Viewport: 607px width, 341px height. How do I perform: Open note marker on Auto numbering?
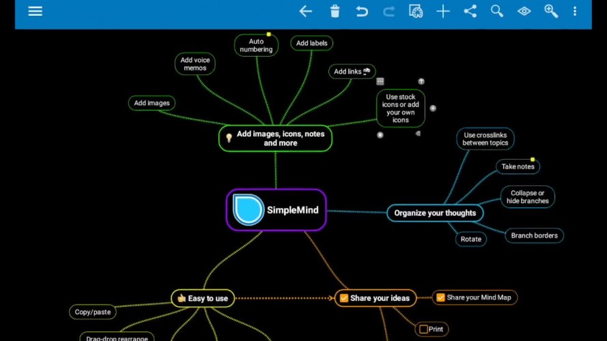(x=268, y=34)
